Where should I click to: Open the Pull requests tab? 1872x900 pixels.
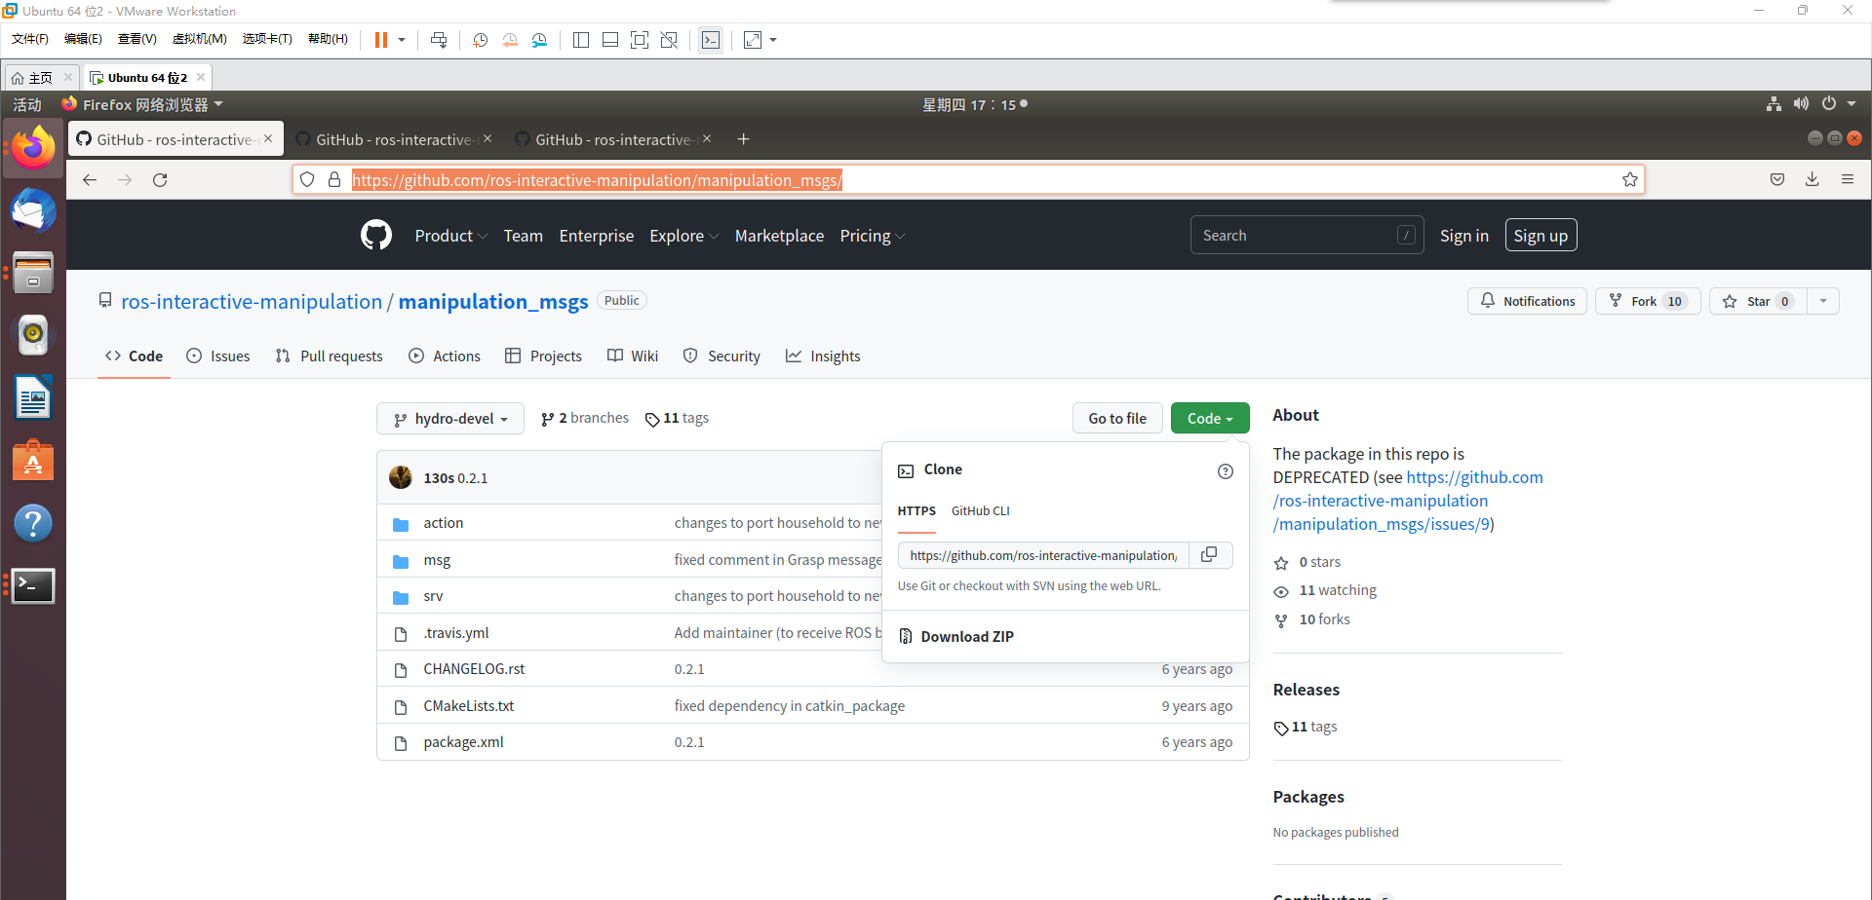pos(329,356)
